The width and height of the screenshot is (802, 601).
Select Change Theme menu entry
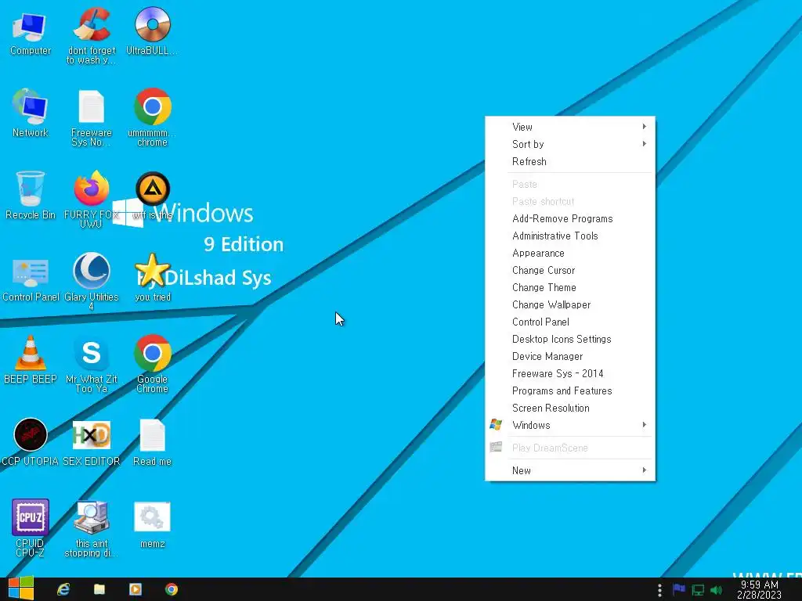click(x=570, y=288)
